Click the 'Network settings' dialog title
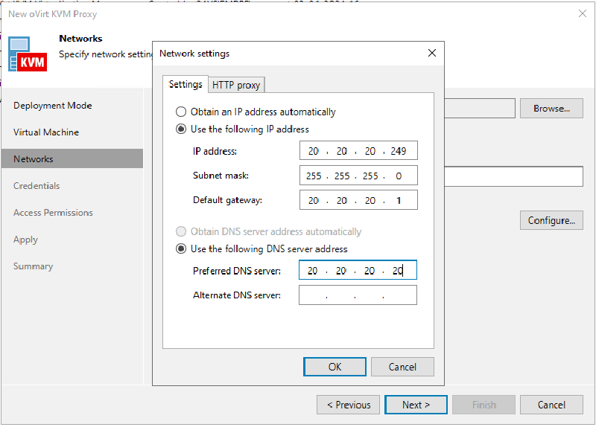 tap(194, 54)
